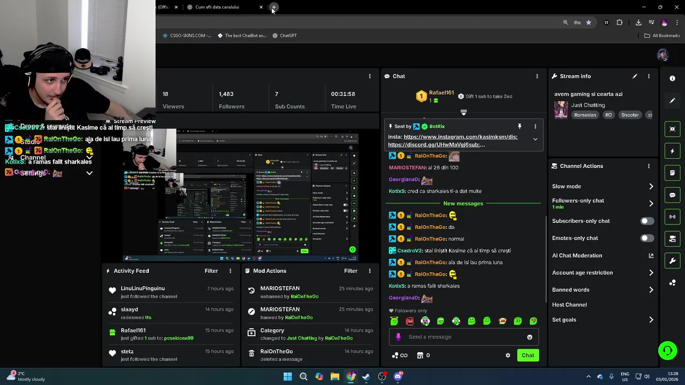Image resolution: width=685 pixels, height=385 pixels.
Task: Open the taskbar Search icon
Action: pos(303,376)
